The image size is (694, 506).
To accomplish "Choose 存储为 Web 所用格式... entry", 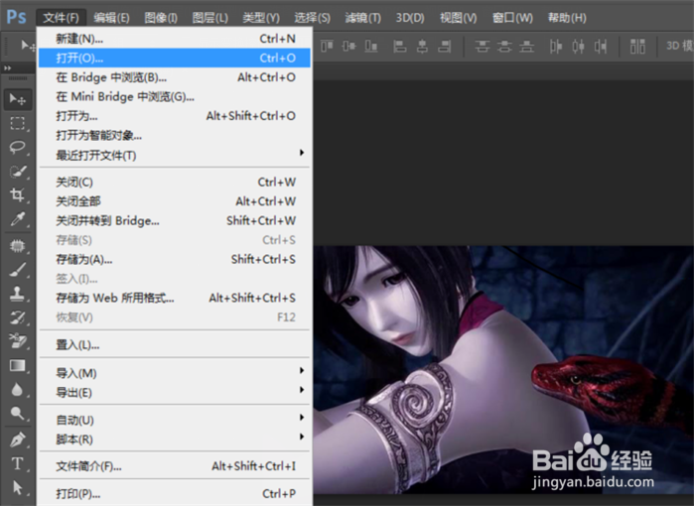I will [x=175, y=298].
